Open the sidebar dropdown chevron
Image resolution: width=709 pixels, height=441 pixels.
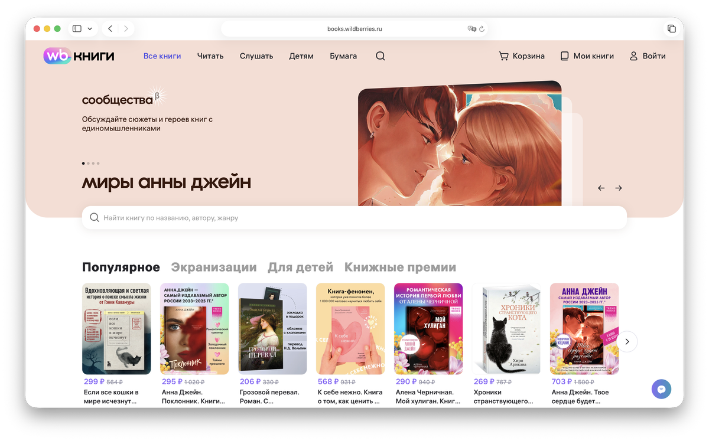(x=90, y=28)
